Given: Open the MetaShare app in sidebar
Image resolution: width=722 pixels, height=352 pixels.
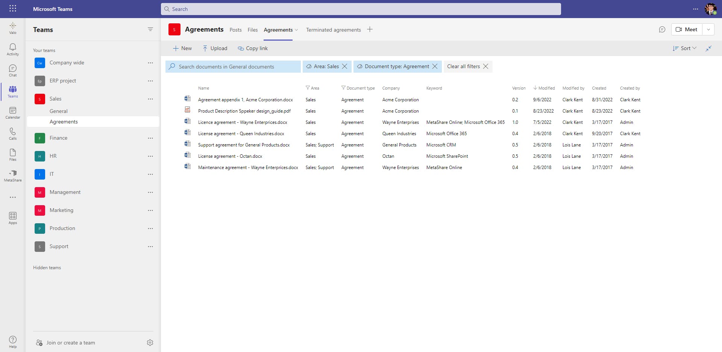Looking at the screenshot, I should point(13,175).
